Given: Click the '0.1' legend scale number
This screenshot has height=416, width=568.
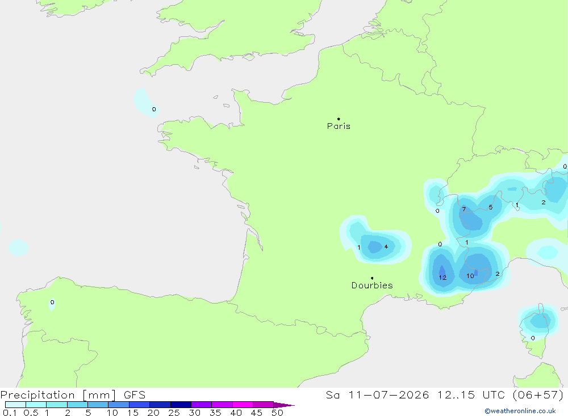Looking at the screenshot, I should point(10,413).
